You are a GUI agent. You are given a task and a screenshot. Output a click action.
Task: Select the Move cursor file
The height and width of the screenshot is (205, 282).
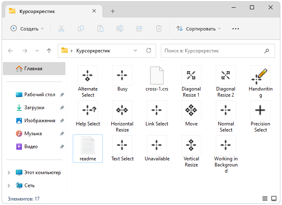point(191,114)
